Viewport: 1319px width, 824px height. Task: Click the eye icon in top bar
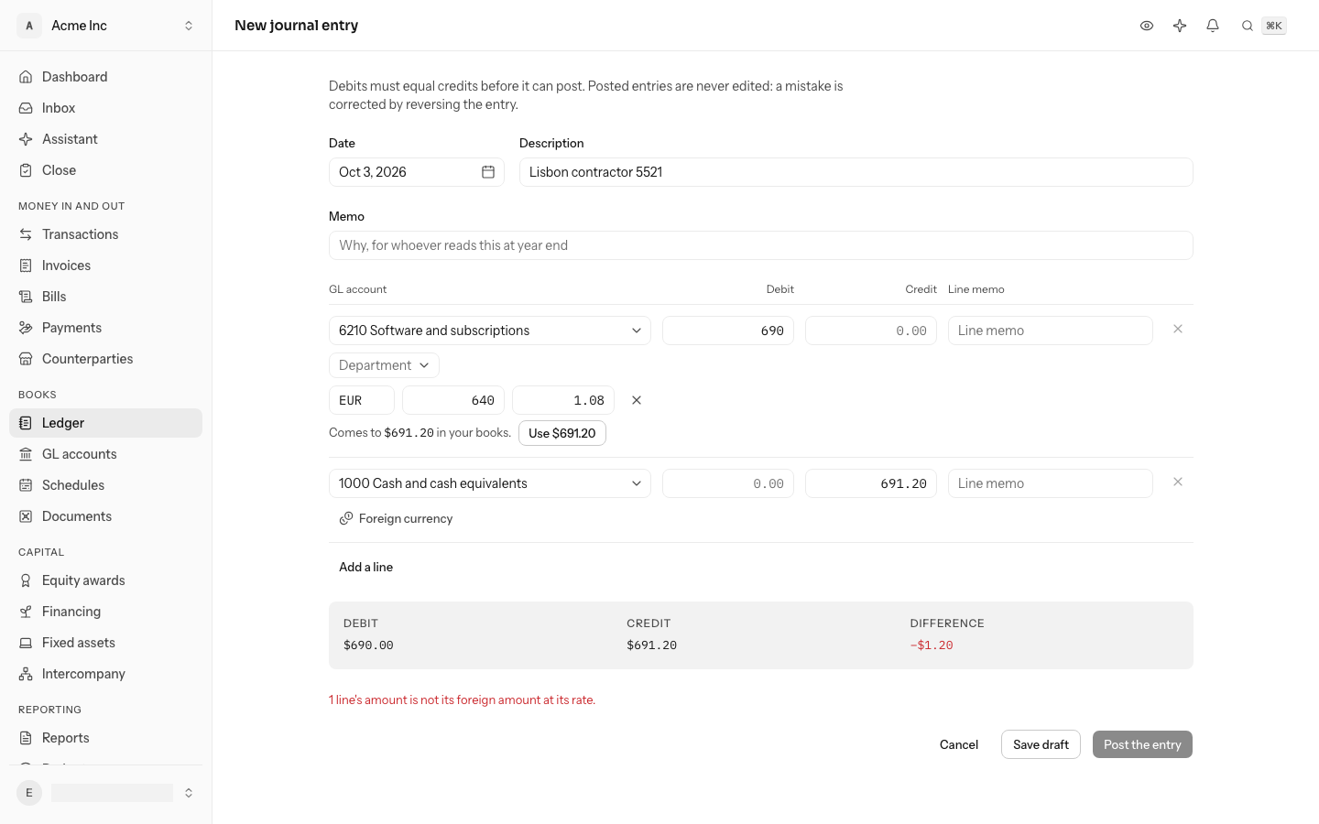1147,26
